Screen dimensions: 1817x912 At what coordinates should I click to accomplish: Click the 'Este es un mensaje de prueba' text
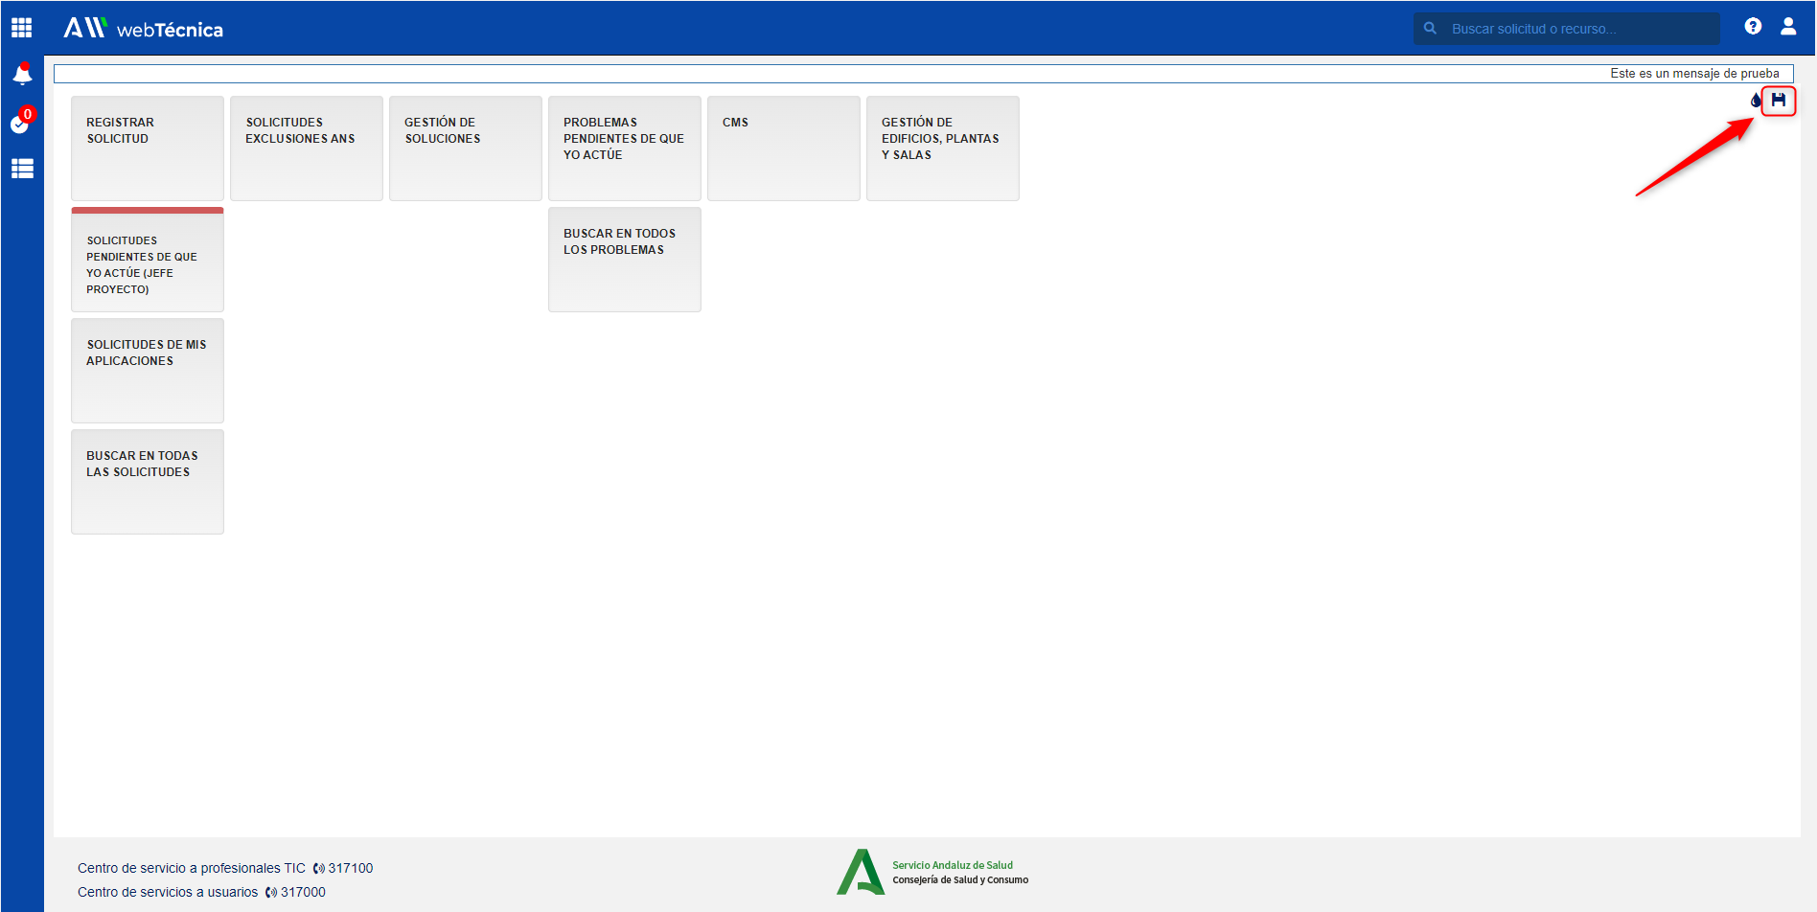[1694, 74]
